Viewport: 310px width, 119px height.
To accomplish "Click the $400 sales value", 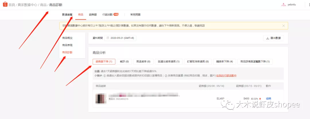I will pyautogui.click(x=247, y=98).
